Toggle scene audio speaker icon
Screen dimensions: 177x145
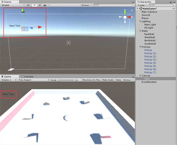(x=39, y=5)
